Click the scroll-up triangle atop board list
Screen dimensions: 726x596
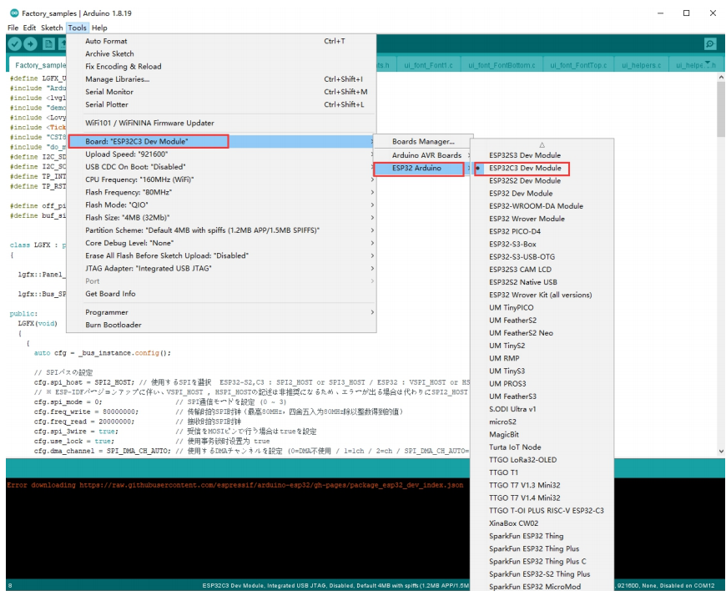pyautogui.click(x=542, y=145)
